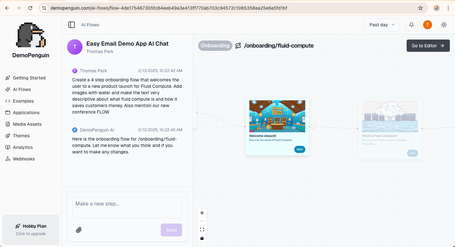This screenshot has width=455, height=247.
Task: Reload the browser page
Action: 30,8
